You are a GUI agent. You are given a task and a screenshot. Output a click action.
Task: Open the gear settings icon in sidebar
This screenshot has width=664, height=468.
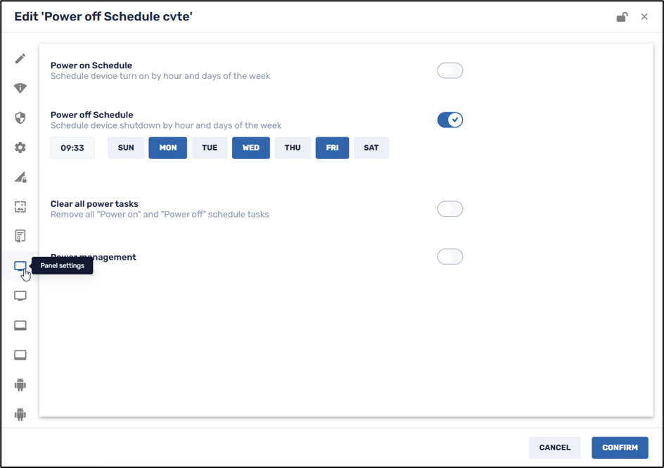click(x=20, y=147)
